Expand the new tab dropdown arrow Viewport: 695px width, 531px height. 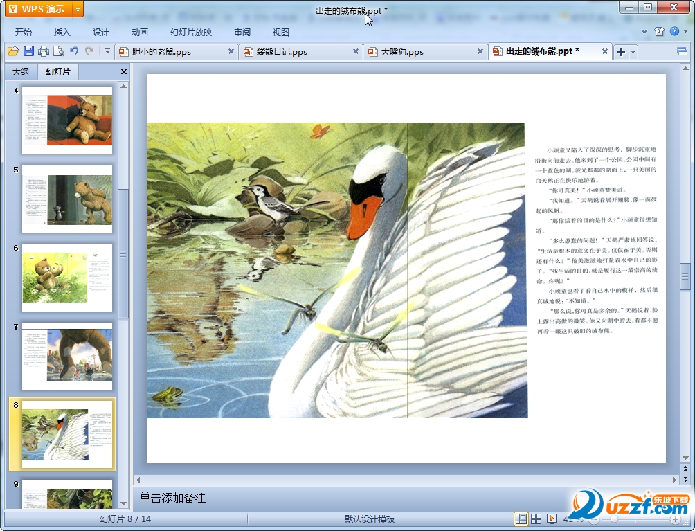click(633, 52)
